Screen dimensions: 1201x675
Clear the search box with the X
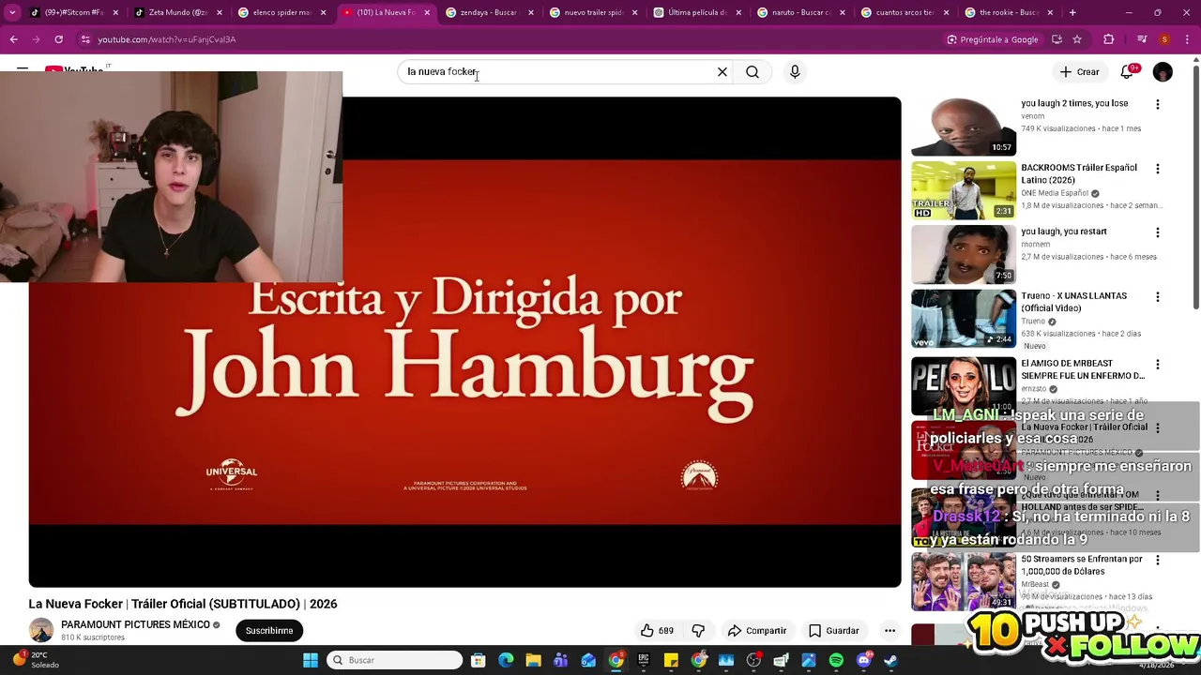click(x=722, y=72)
